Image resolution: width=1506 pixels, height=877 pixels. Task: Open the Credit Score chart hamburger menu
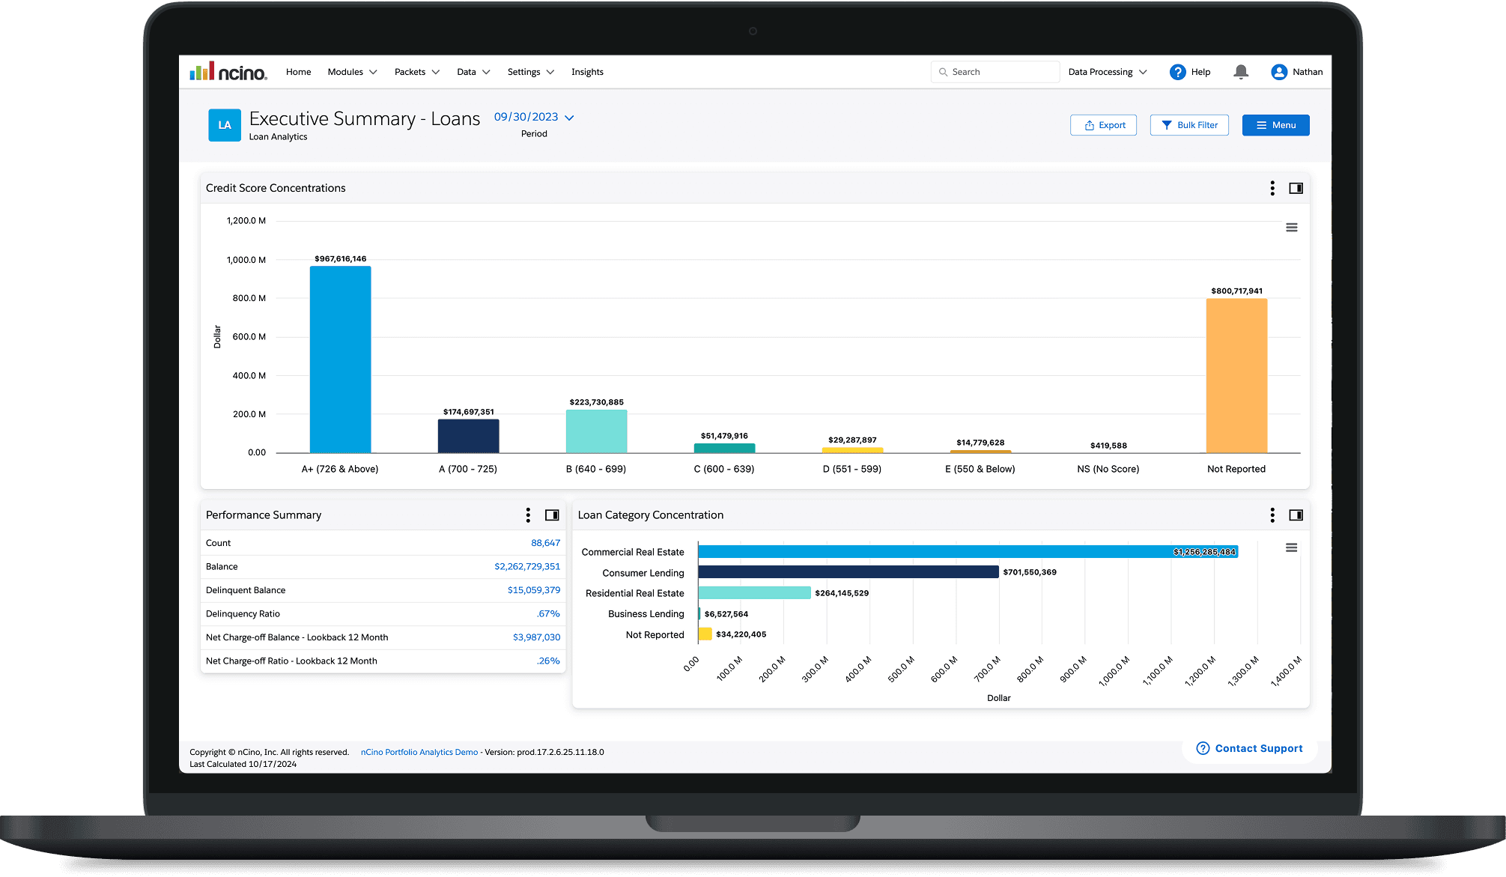1292,228
